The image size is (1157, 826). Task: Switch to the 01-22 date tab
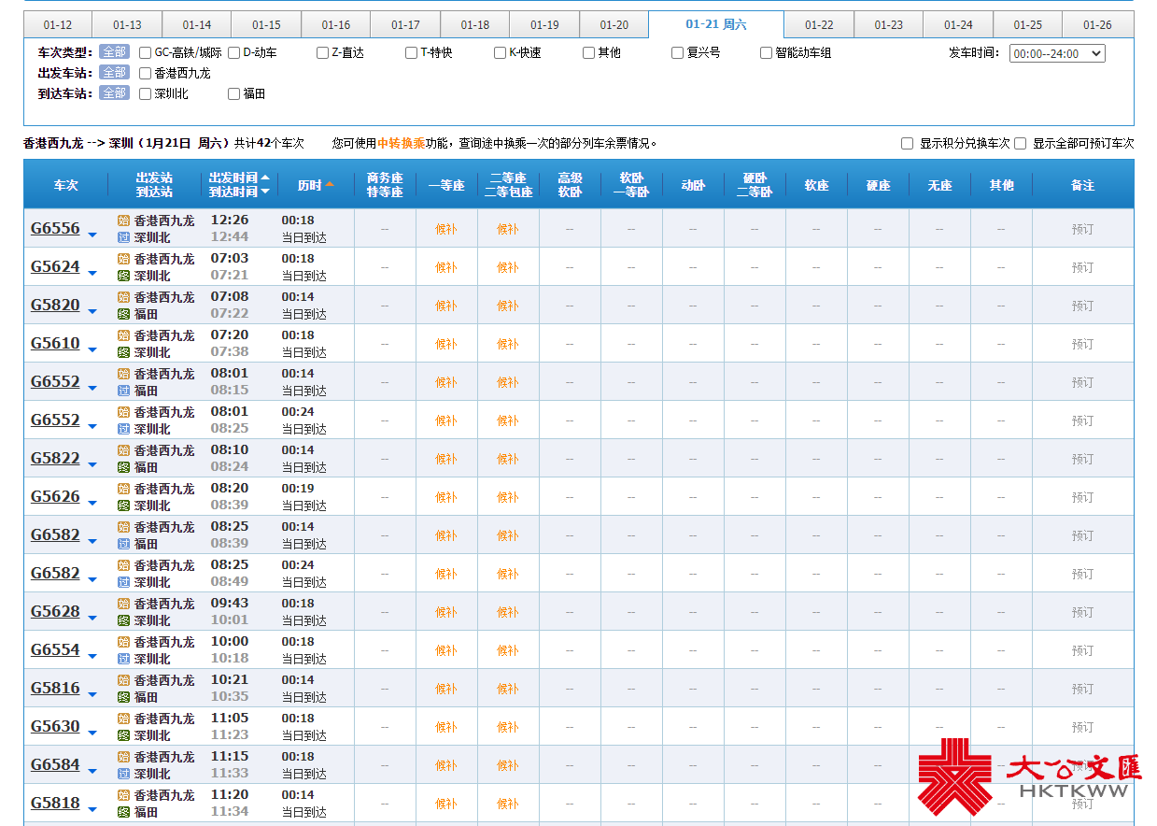tap(818, 25)
